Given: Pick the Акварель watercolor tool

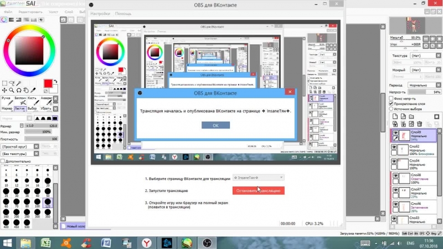Looking at the screenshot, I should point(46,101).
